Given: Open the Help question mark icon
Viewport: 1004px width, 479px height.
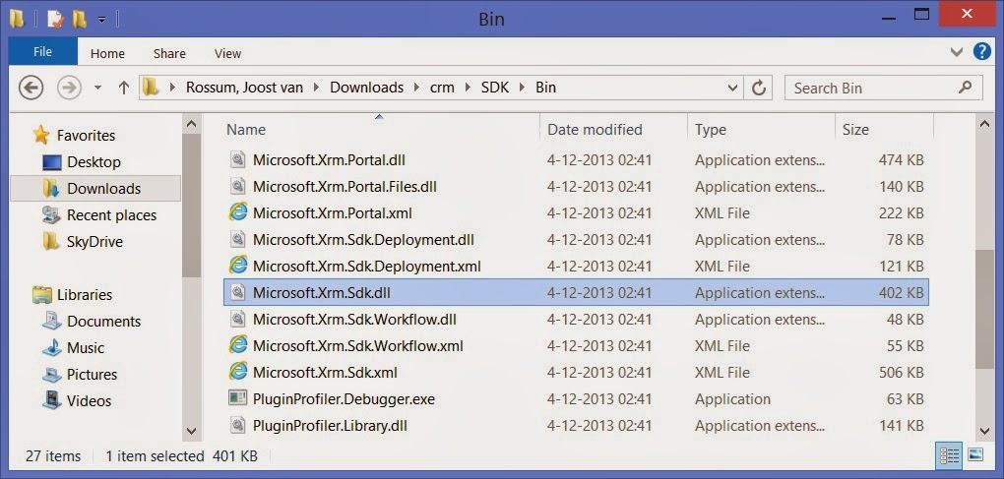Looking at the screenshot, I should 981,52.
